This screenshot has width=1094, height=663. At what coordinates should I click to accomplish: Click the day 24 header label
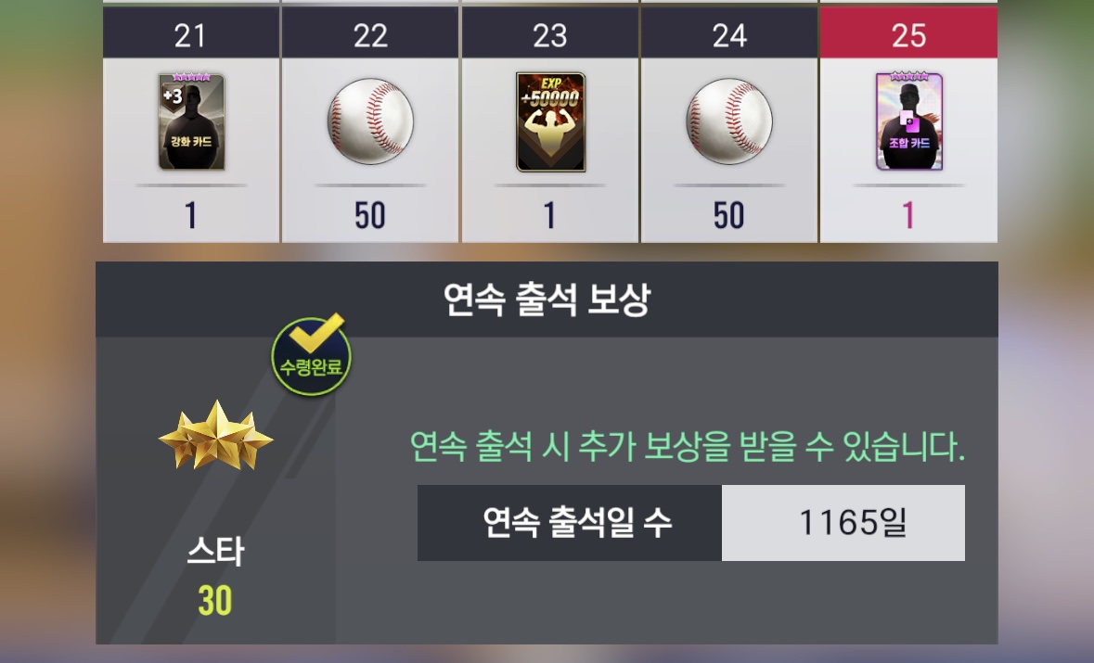point(729,34)
